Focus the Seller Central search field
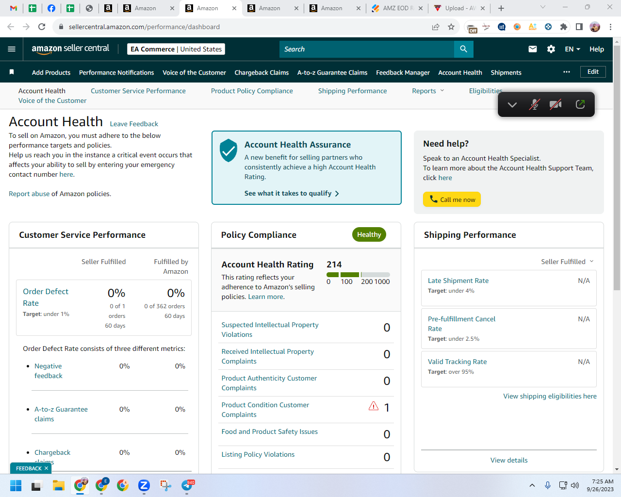 367,49
